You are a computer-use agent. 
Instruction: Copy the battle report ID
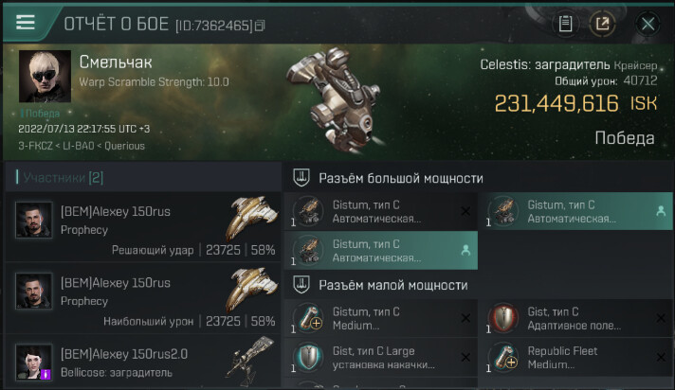[260, 26]
